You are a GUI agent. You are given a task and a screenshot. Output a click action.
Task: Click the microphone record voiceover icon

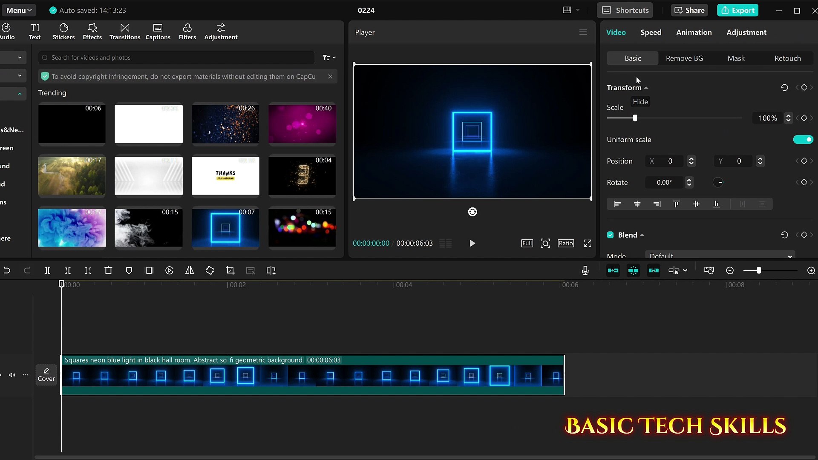click(585, 270)
